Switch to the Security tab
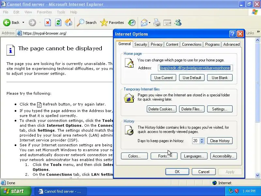This screenshot has height=196, width=261. [x=141, y=44]
